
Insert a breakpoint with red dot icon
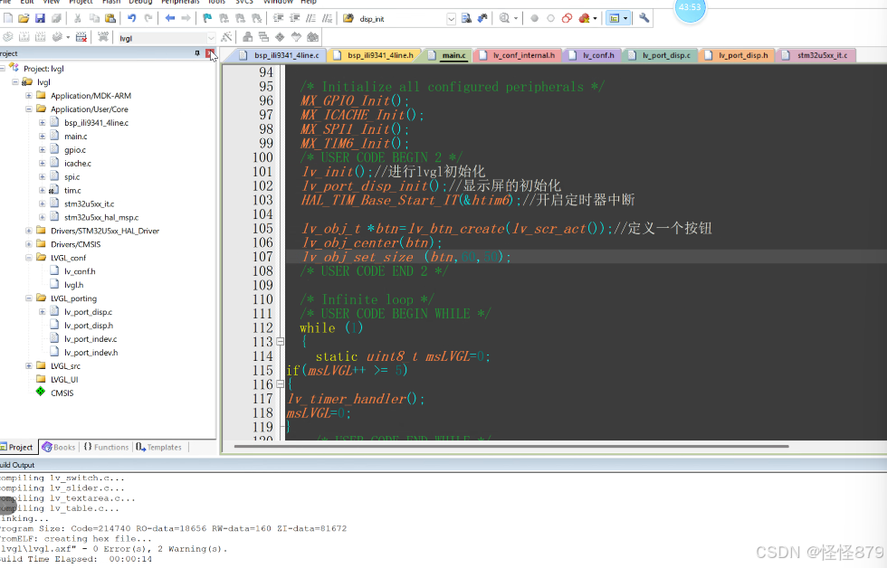[534, 19]
